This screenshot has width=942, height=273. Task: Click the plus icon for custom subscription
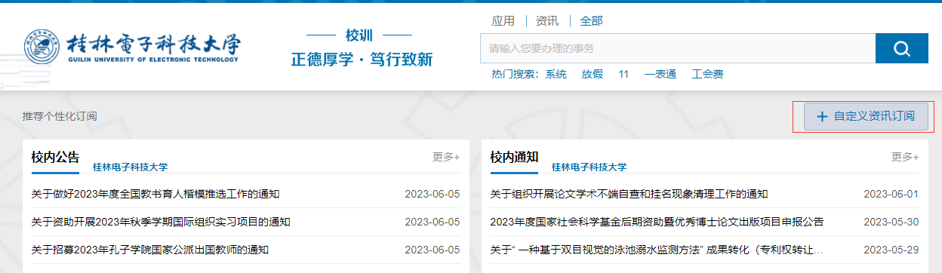822,117
